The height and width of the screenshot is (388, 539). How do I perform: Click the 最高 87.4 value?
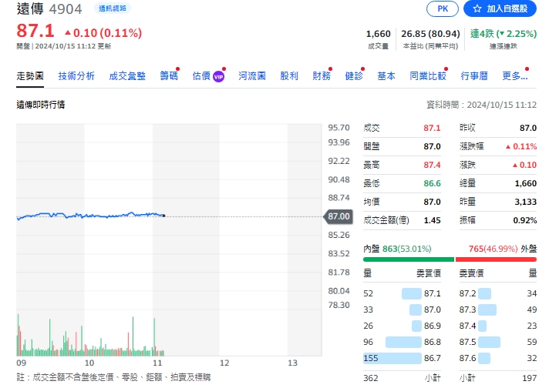[432, 165]
